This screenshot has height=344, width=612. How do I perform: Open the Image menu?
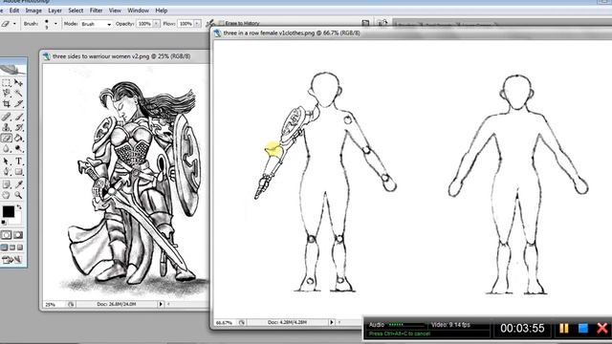[33, 11]
